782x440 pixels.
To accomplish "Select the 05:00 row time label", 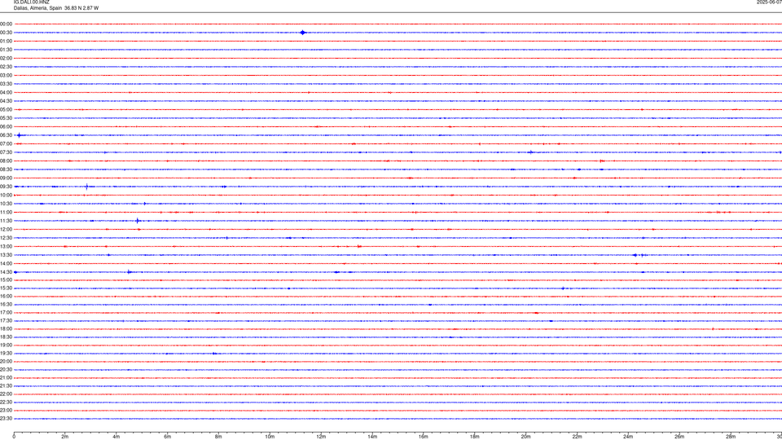I will tap(6, 110).
